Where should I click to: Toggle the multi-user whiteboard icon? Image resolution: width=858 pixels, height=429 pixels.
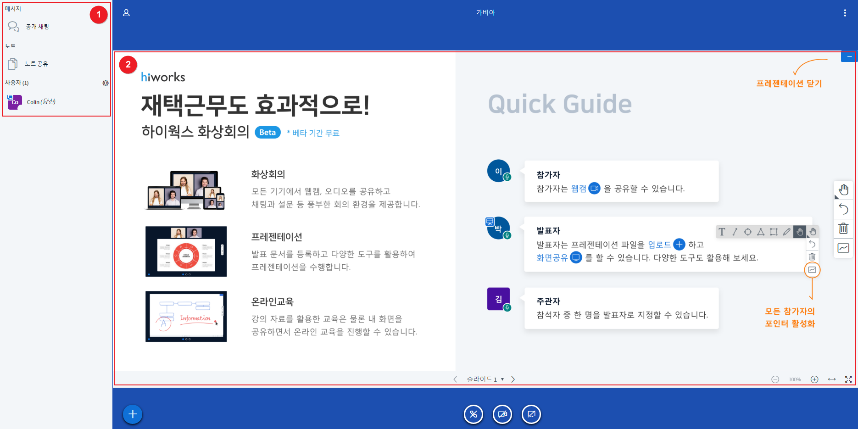click(x=843, y=248)
